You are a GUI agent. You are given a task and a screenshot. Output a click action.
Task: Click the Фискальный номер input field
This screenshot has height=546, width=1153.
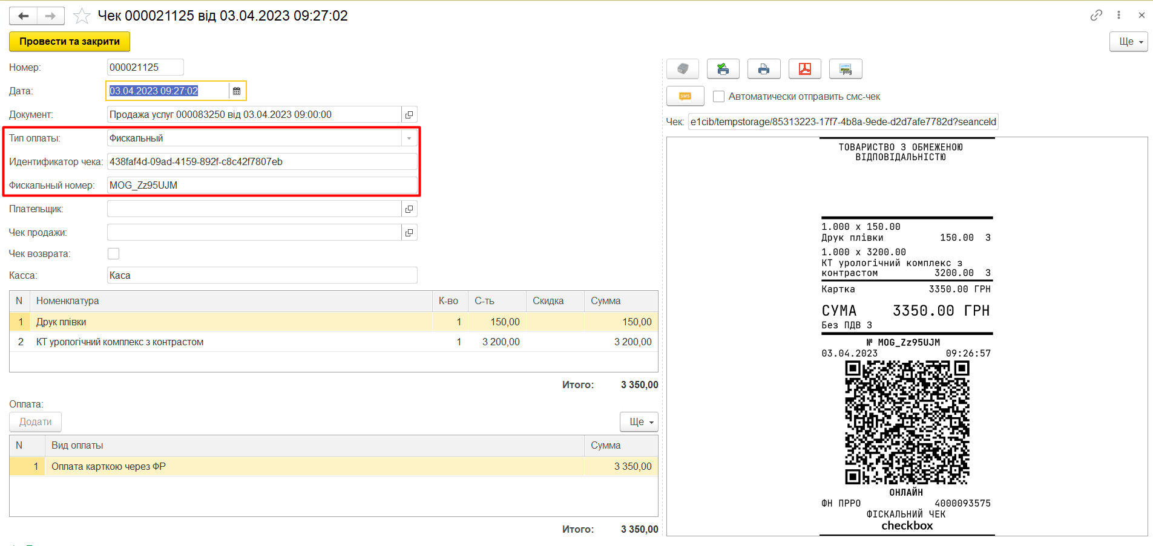coord(261,185)
